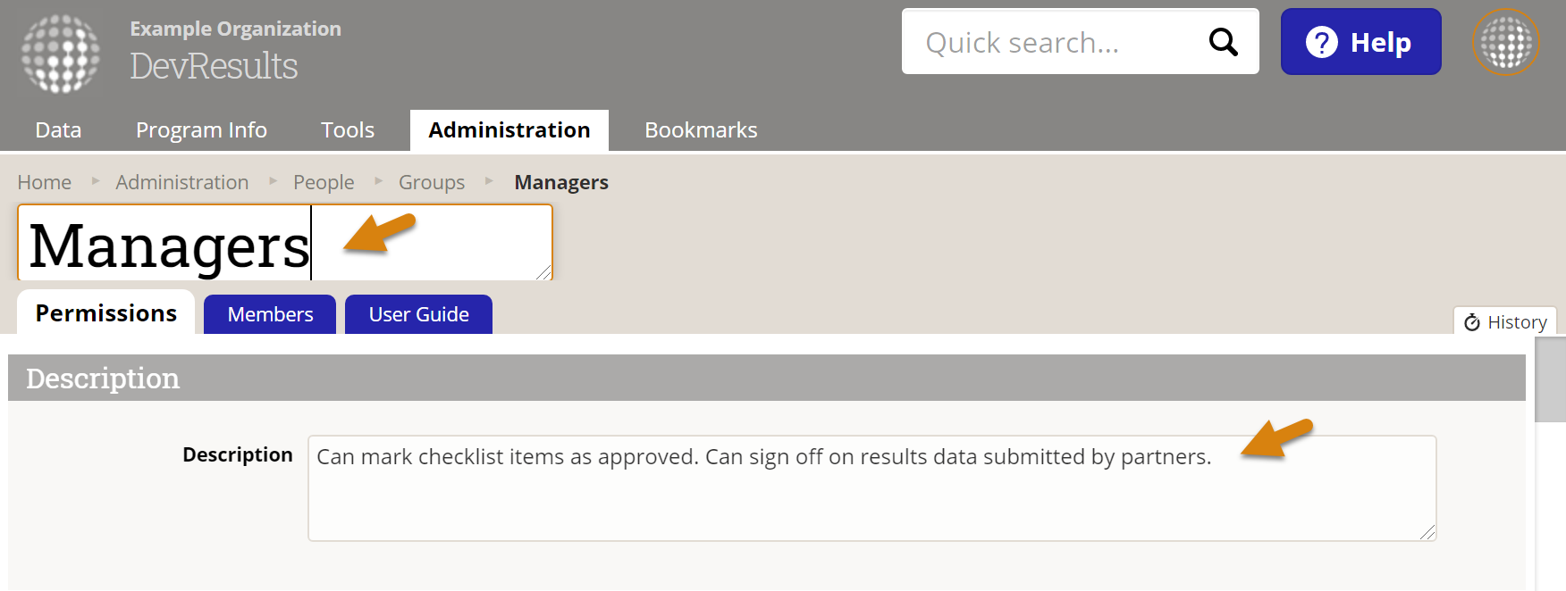Click the magnifying glass search icon
This screenshot has width=1566, height=591.
[x=1223, y=42]
